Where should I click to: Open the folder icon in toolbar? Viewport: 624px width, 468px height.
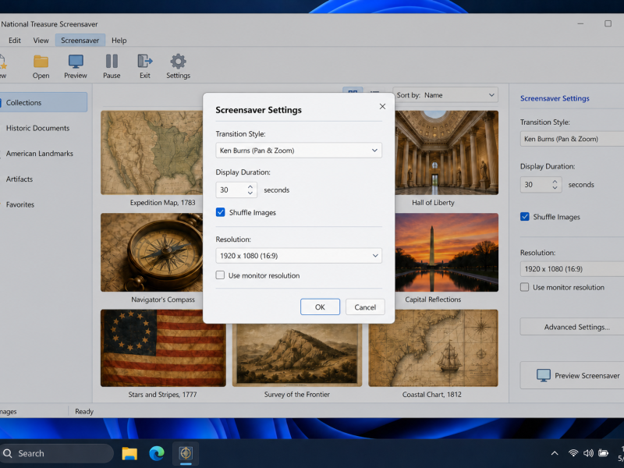(41, 62)
